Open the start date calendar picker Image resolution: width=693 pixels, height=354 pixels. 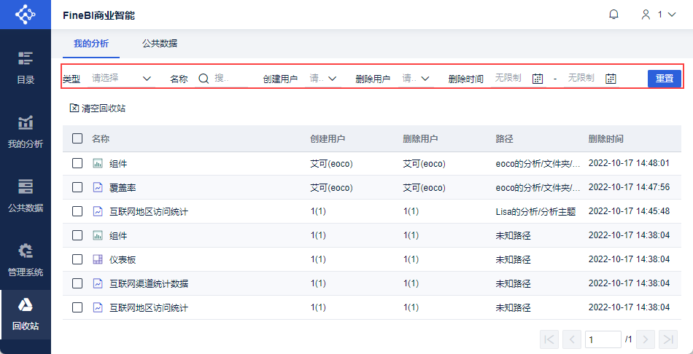[x=538, y=79]
